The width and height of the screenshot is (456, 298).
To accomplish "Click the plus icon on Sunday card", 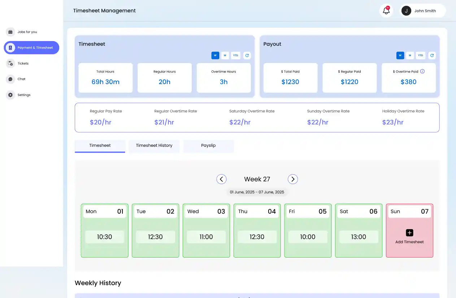I will click(409, 233).
